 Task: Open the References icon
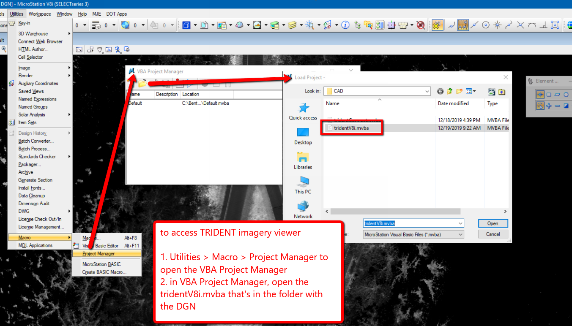204,25
